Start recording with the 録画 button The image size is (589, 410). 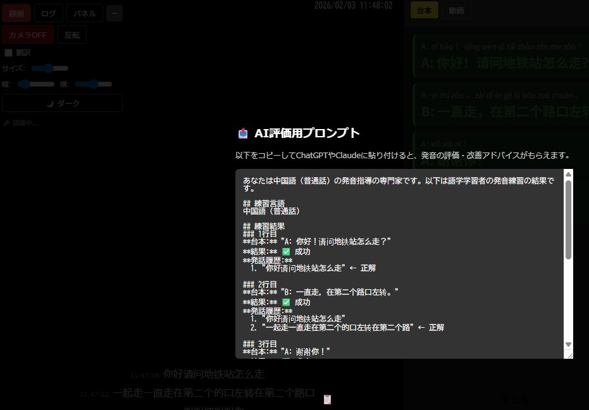click(16, 13)
